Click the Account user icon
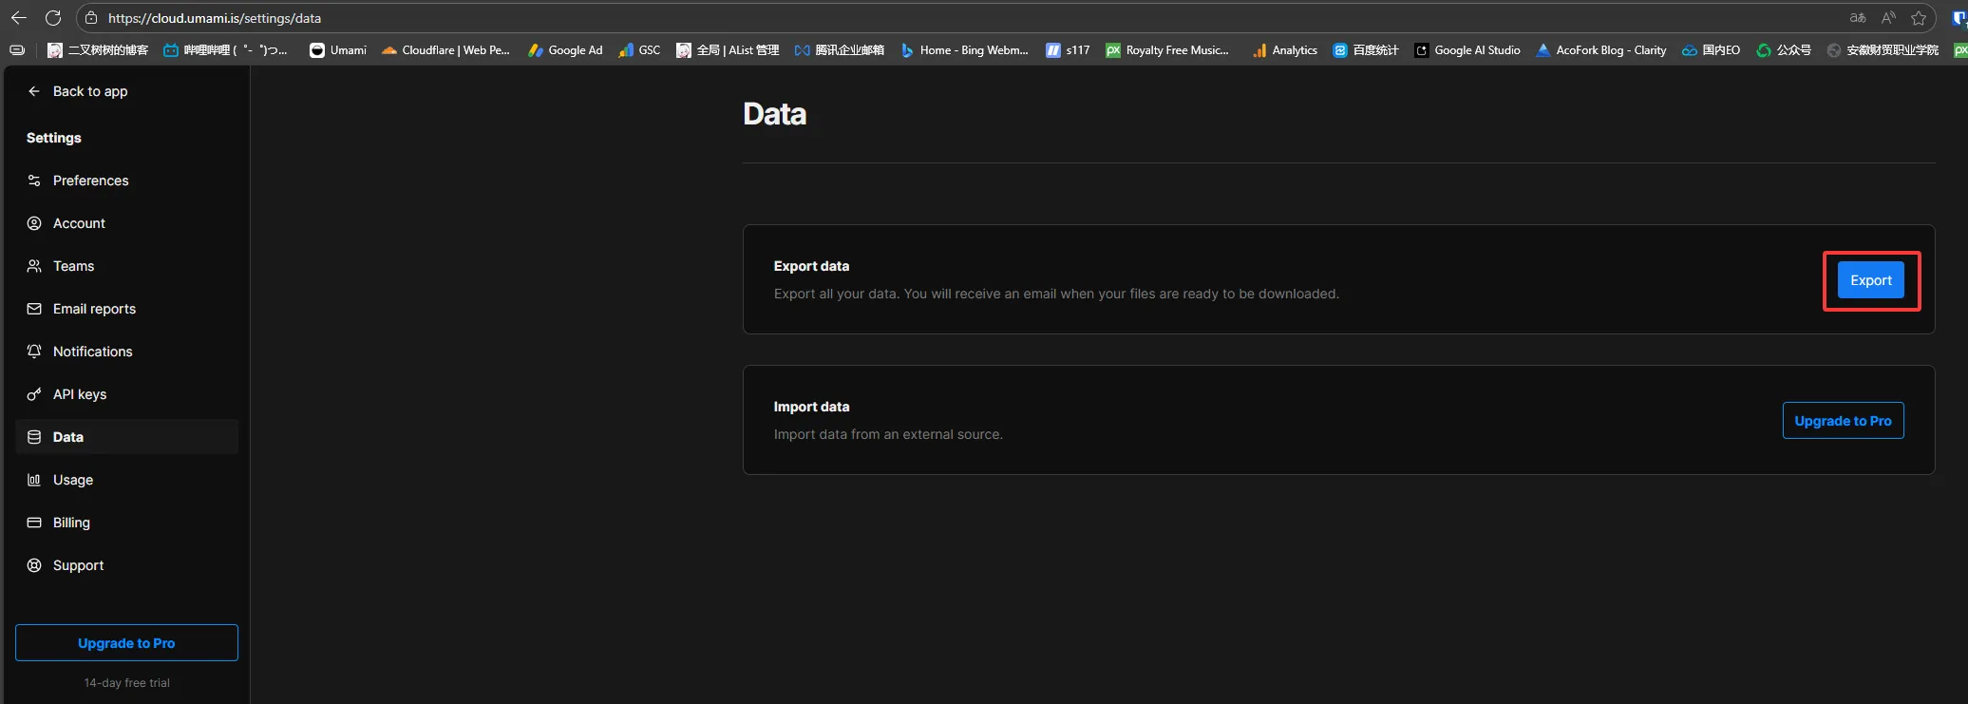This screenshot has height=704, width=1968. pos(34,223)
